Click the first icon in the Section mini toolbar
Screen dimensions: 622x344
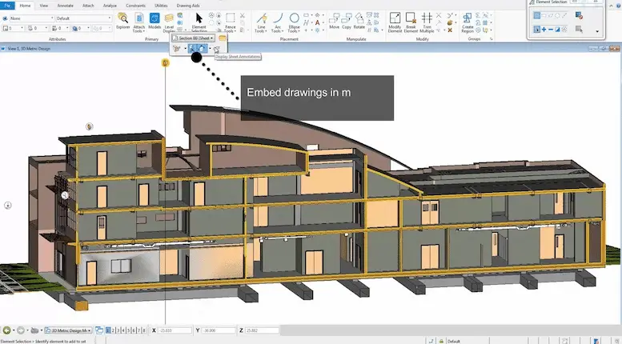(177, 48)
